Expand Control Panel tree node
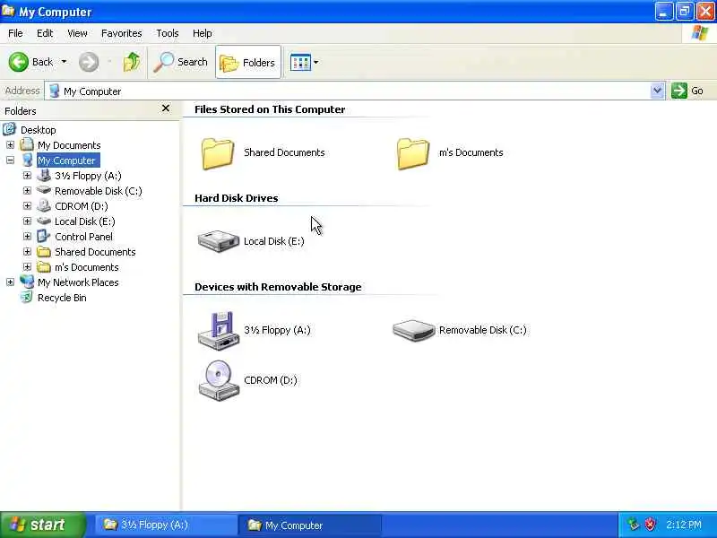 click(x=27, y=237)
